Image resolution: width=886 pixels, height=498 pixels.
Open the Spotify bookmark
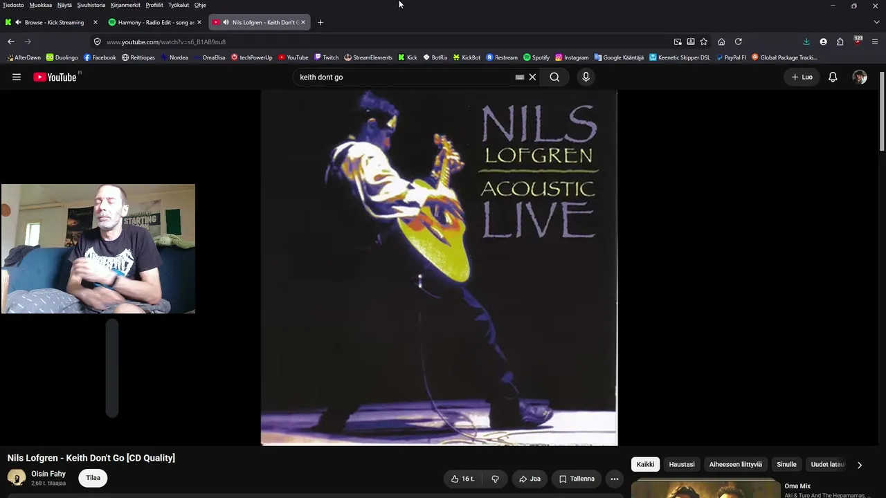536,57
